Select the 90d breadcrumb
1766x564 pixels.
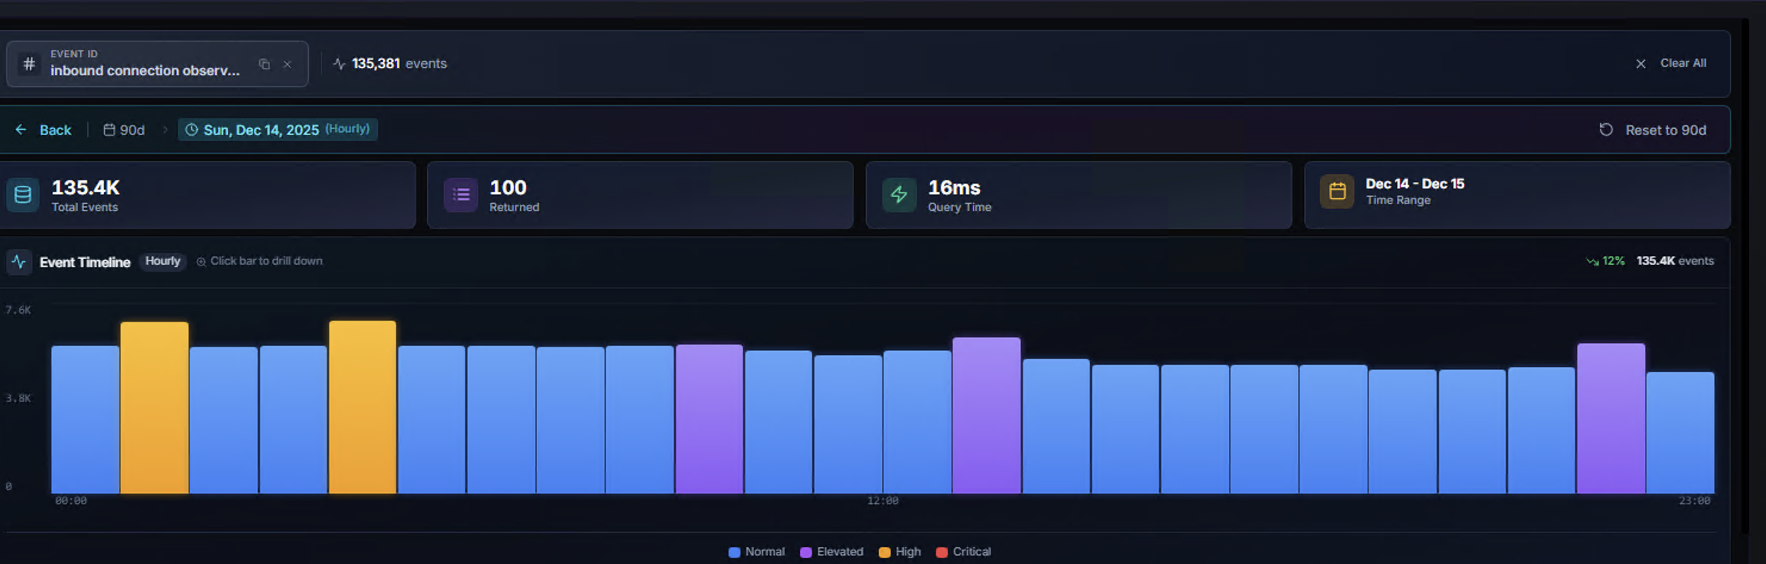124,130
